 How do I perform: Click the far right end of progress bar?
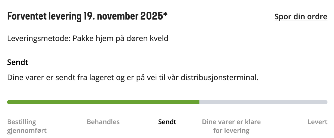[326, 102]
